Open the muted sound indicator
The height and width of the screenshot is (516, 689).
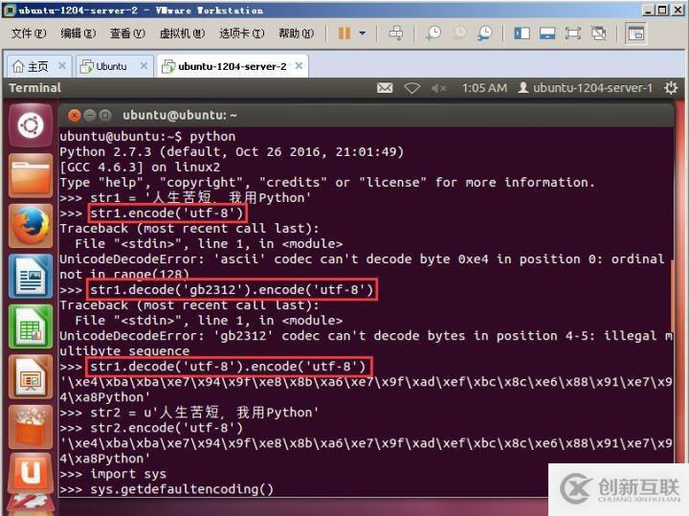[438, 88]
